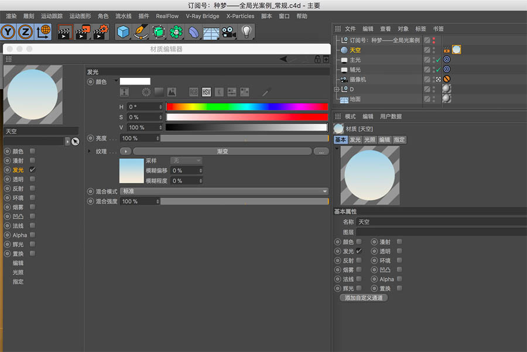Click the Y-axis view icon
This screenshot has height=352, width=527.
coord(8,32)
